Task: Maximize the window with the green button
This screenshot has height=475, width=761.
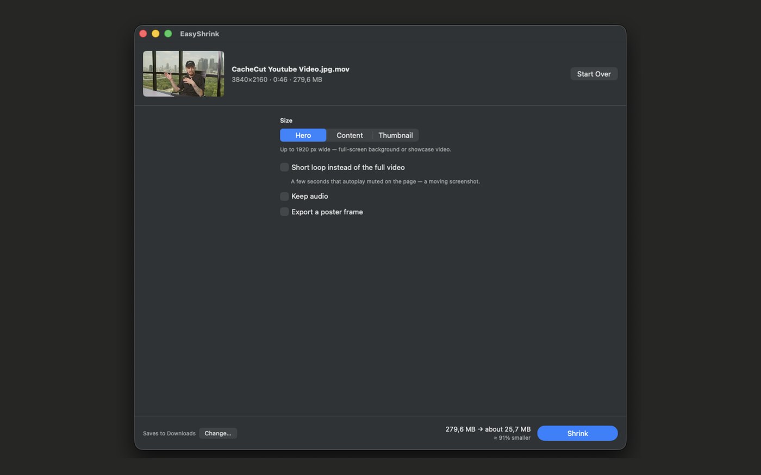Action: [x=168, y=34]
